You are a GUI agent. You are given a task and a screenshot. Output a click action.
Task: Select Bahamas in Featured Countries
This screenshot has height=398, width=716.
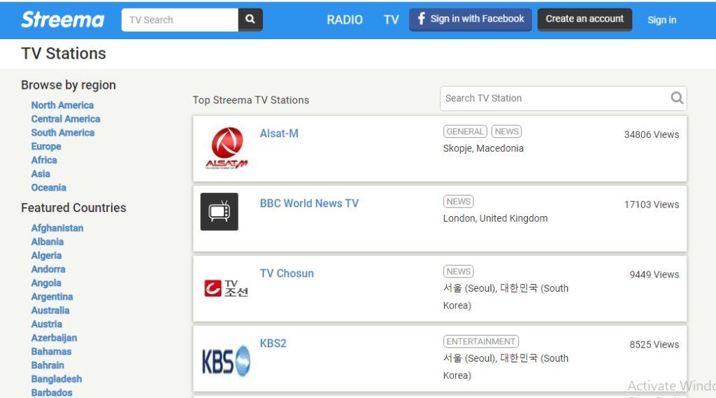tap(51, 351)
